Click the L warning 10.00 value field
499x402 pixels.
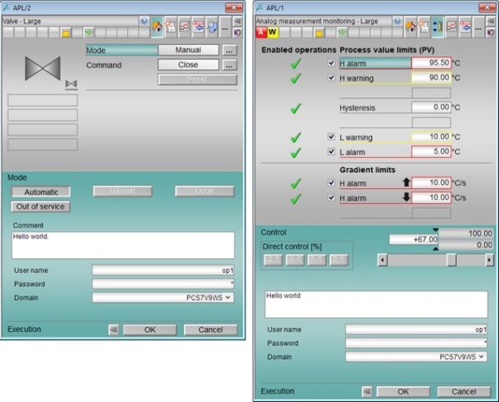pyautogui.click(x=431, y=136)
